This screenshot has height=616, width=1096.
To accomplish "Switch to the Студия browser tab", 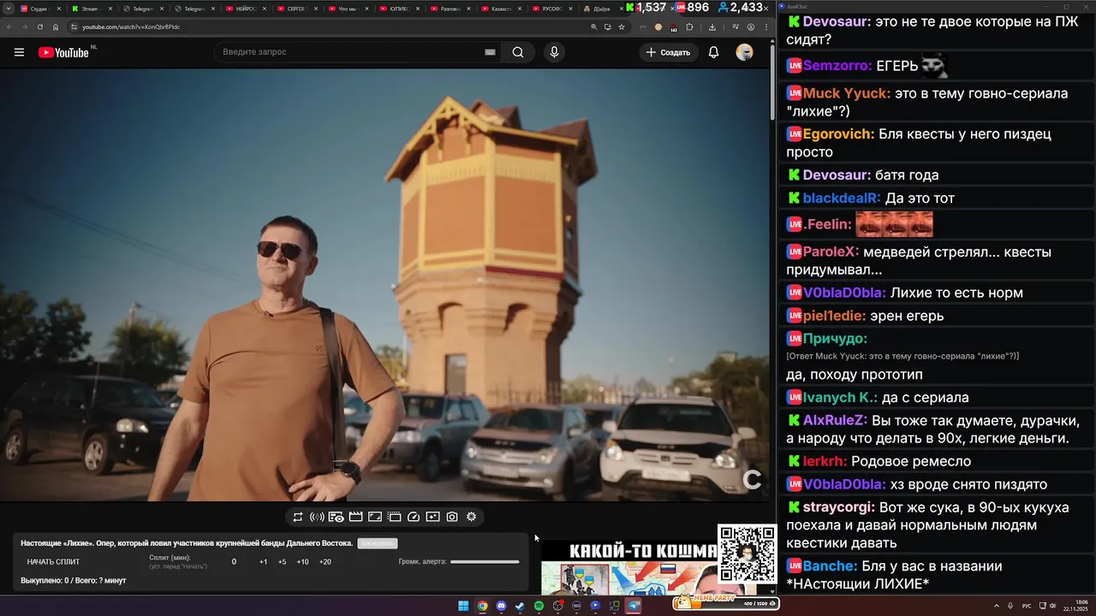I will pyautogui.click(x=39, y=9).
